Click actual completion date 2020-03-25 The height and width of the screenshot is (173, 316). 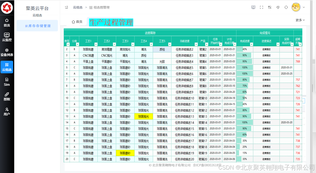(x=287, y=74)
